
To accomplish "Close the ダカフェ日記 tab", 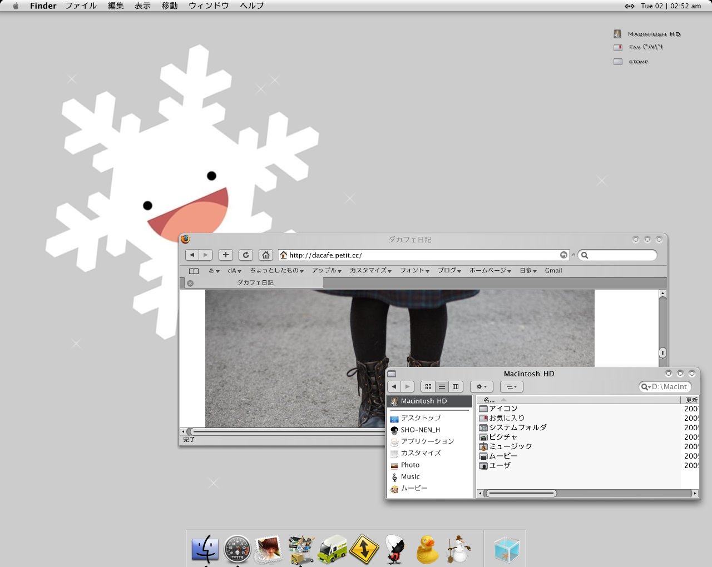I will click(x=190, y=283).
